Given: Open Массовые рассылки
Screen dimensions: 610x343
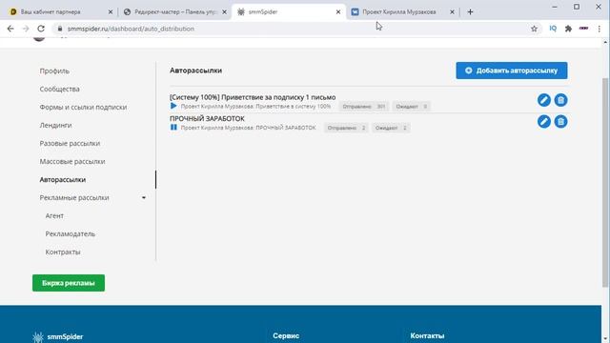Looking at the screenshot, I should click(72, 161).
